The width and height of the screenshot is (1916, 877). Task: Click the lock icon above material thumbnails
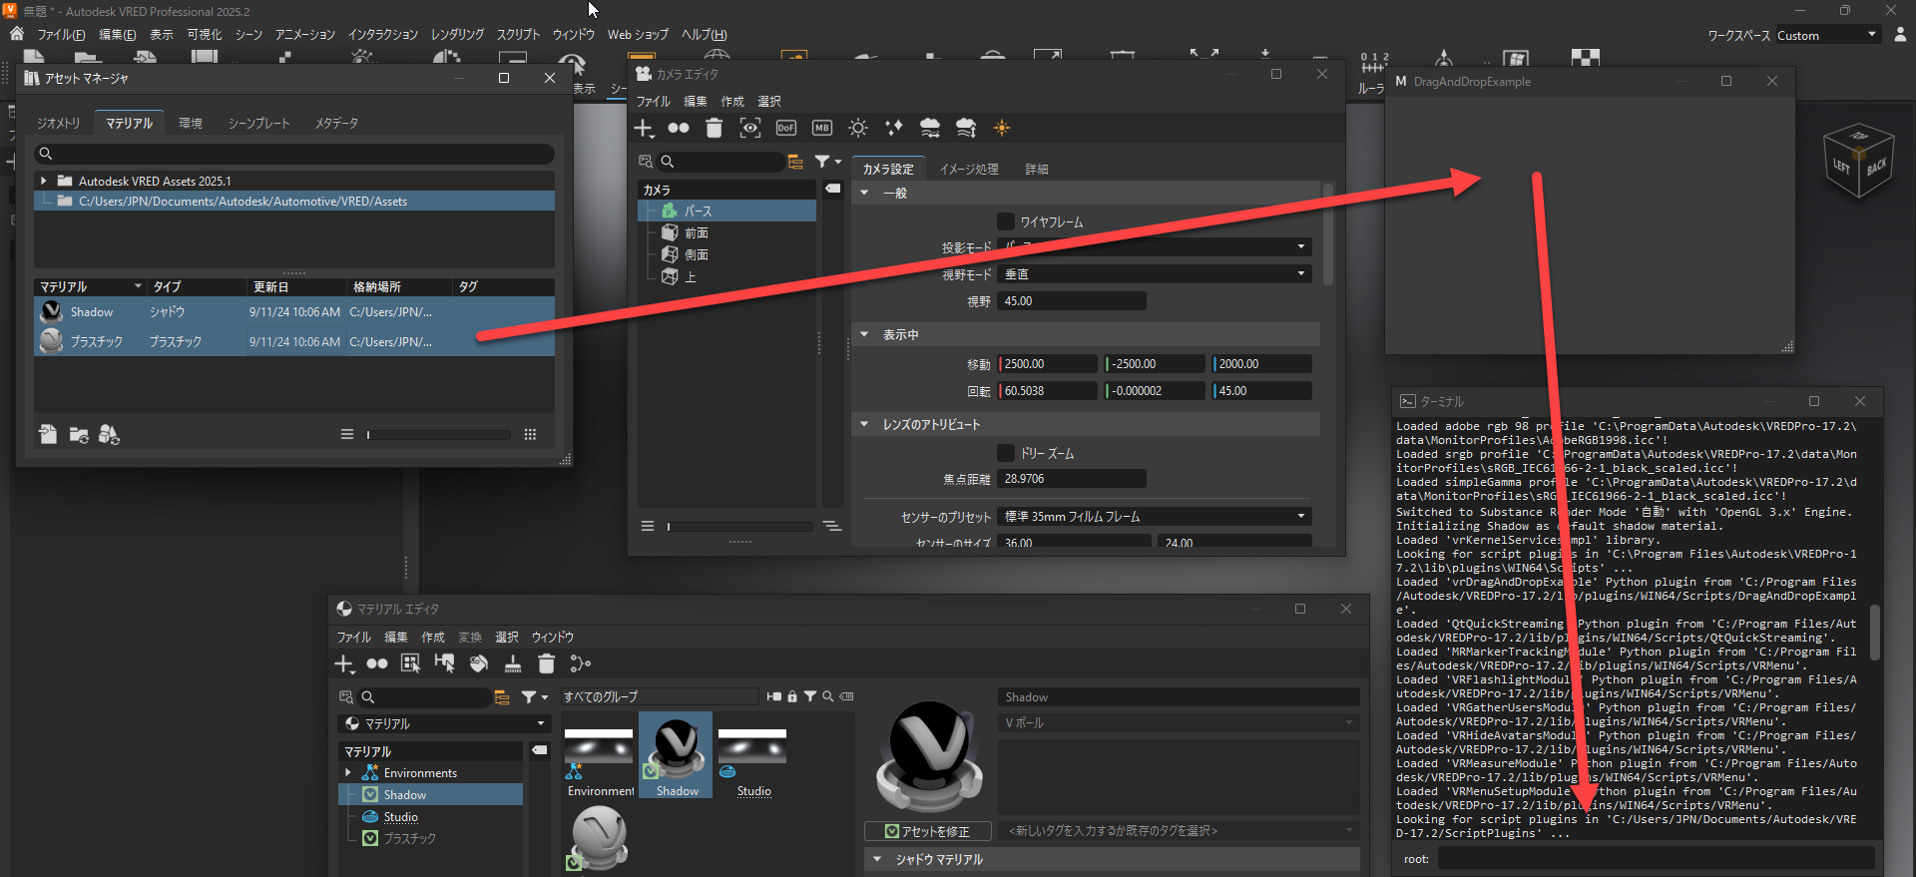tap(792, 696)
